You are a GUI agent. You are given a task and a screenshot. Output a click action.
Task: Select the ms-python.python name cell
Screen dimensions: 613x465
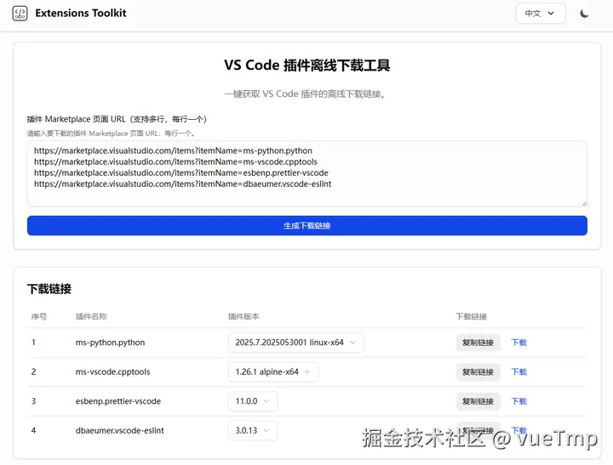coord(110,343)
